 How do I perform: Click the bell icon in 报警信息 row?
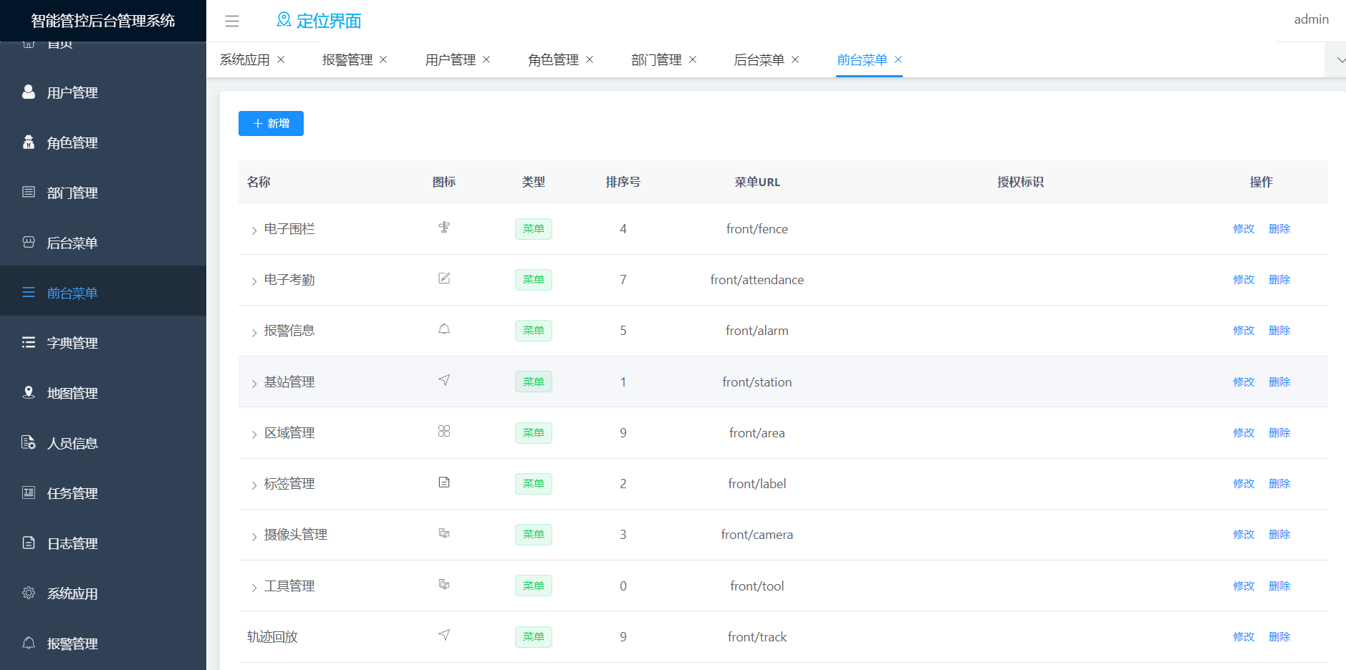444,329
